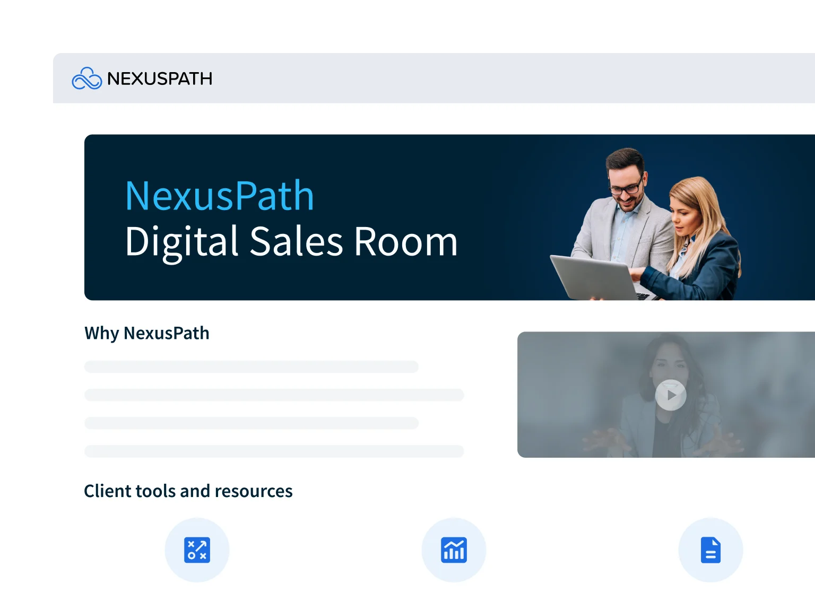Select the Why NexusPath heading
815x611 pixels.
(147, 333)
